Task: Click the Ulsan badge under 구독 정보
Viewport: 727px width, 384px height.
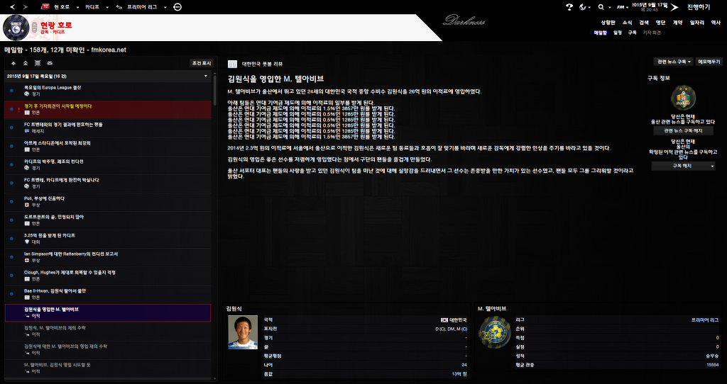Action: coord(683,98)
